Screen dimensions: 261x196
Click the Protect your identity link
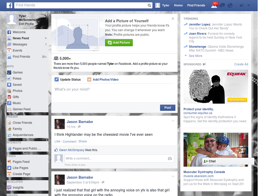click(x=199, y=109)
